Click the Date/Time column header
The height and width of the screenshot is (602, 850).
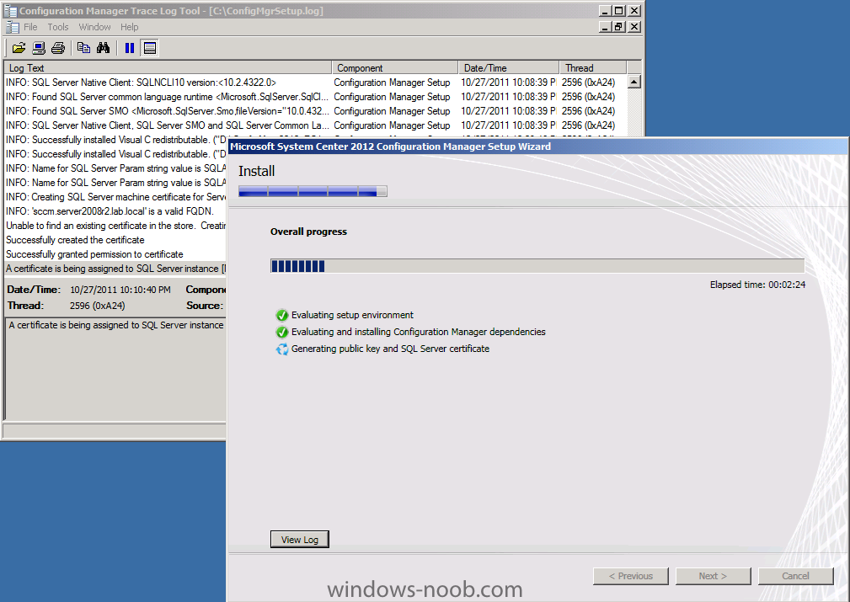509,67
